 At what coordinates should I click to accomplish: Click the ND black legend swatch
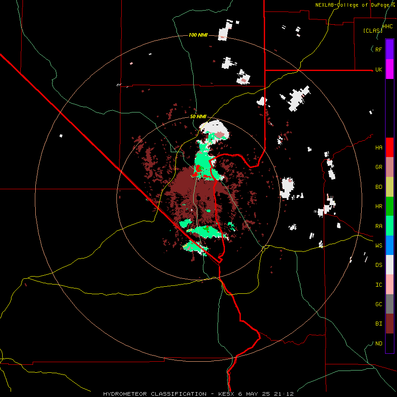[x=390, y=343]
